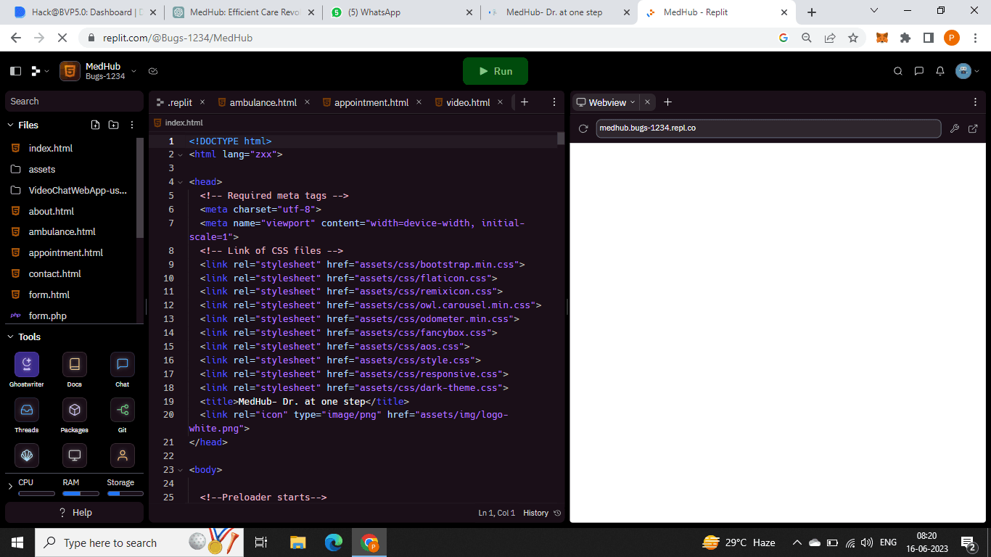Image resolution: width=991 pixels, height=557 pixels.
Task: Open the Replit logo menu dropdown
Action: point(40,71)
